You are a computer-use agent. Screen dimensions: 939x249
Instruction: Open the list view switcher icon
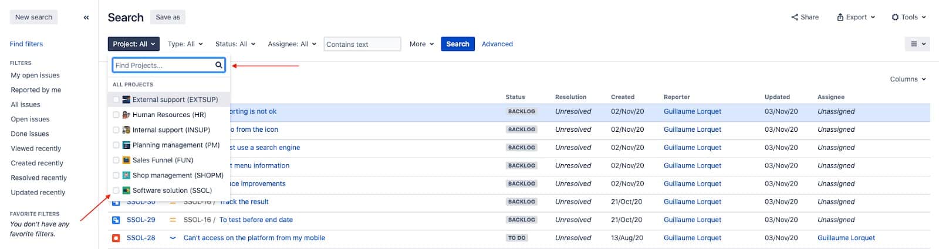(x=917, y=44)
